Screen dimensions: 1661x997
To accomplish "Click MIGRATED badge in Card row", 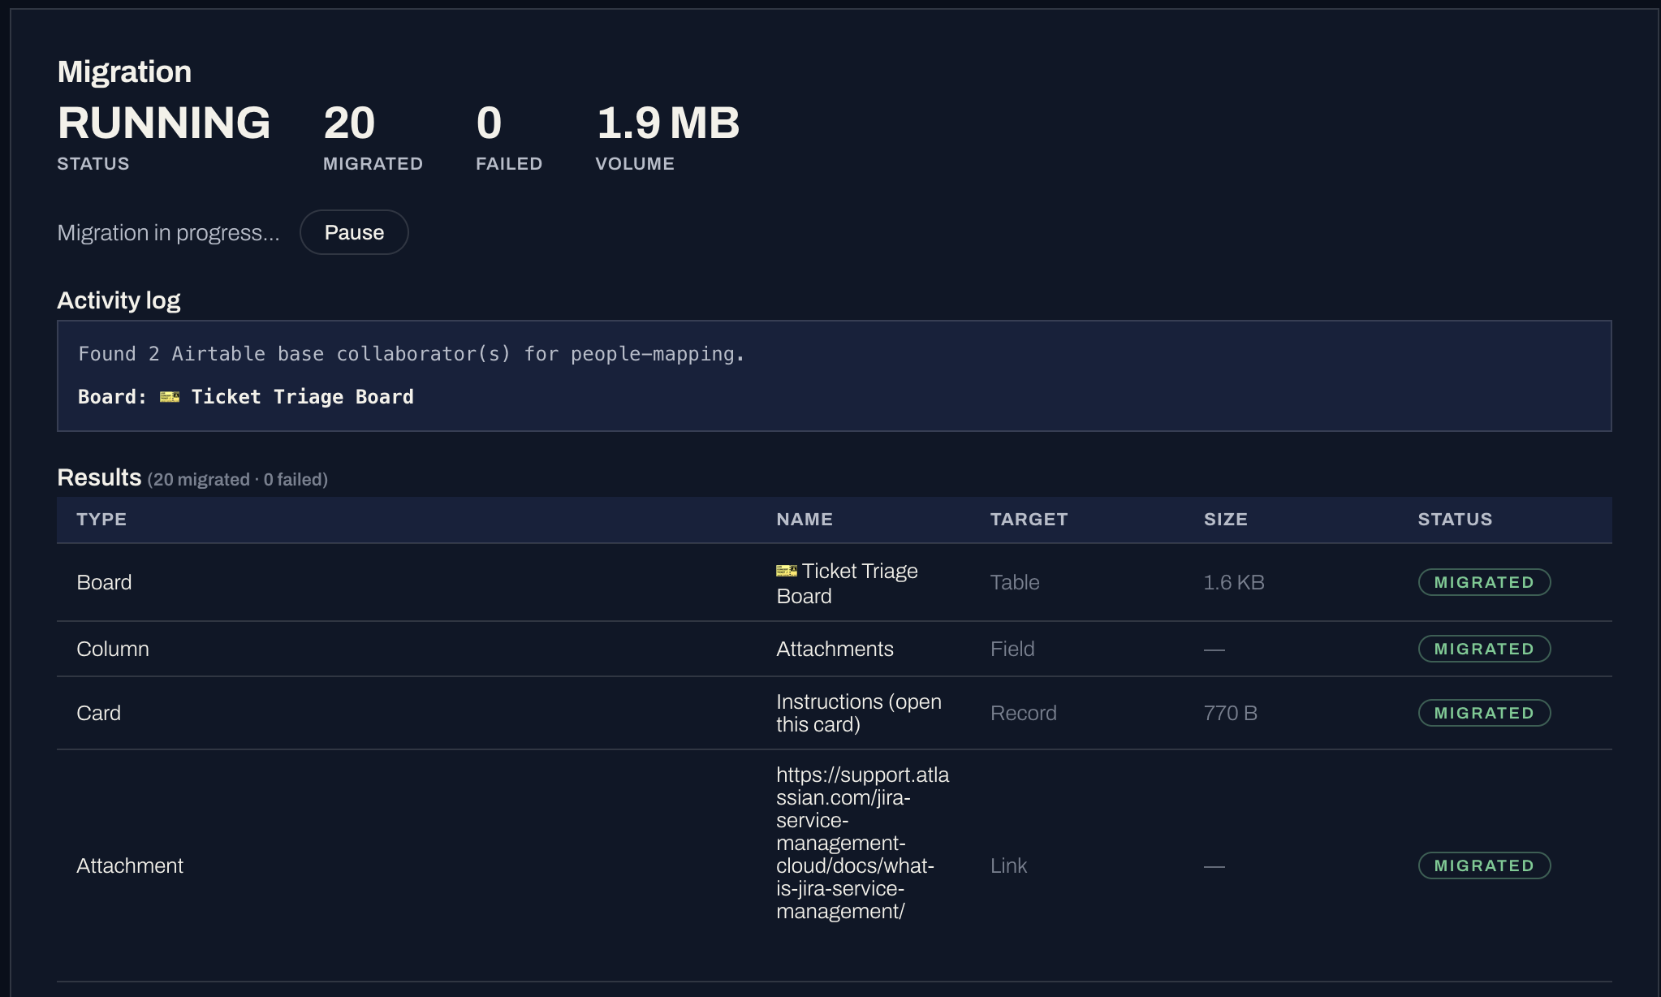I will 1484,713.
